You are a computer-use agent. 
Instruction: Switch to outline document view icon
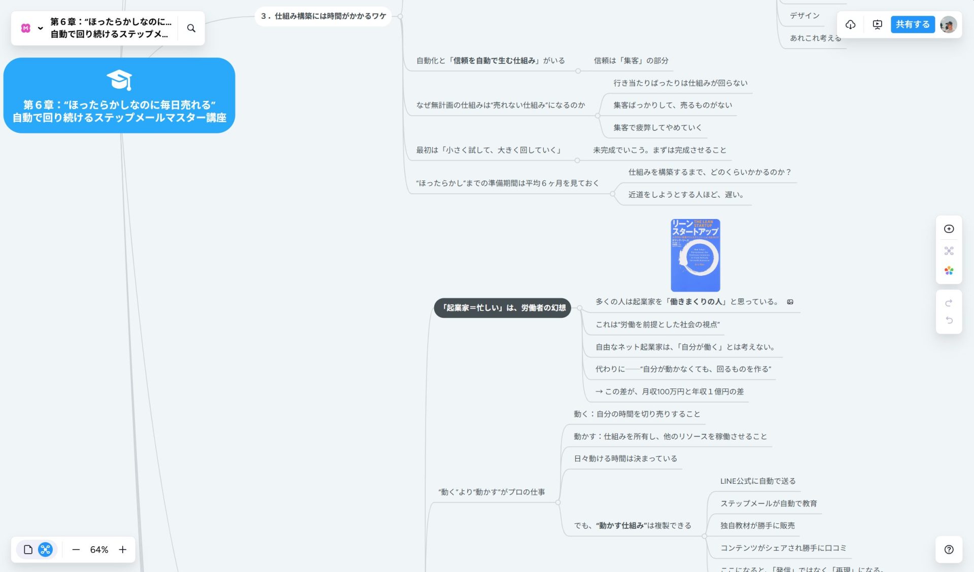[28, 549]
